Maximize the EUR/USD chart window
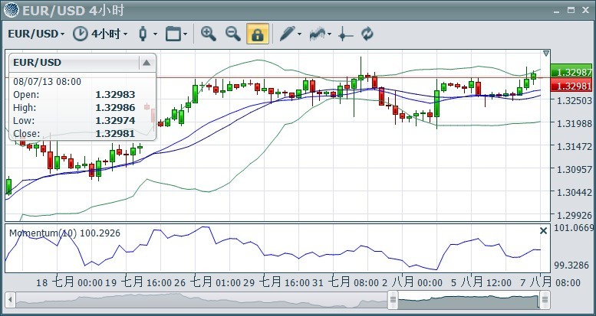The height and width of the screenshot is (316, 596). pos(571,10)
